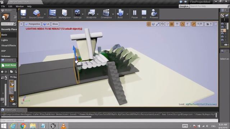The image size is (230, 129).
Task: Open content browser View Options eye
Action: (14, 104)
